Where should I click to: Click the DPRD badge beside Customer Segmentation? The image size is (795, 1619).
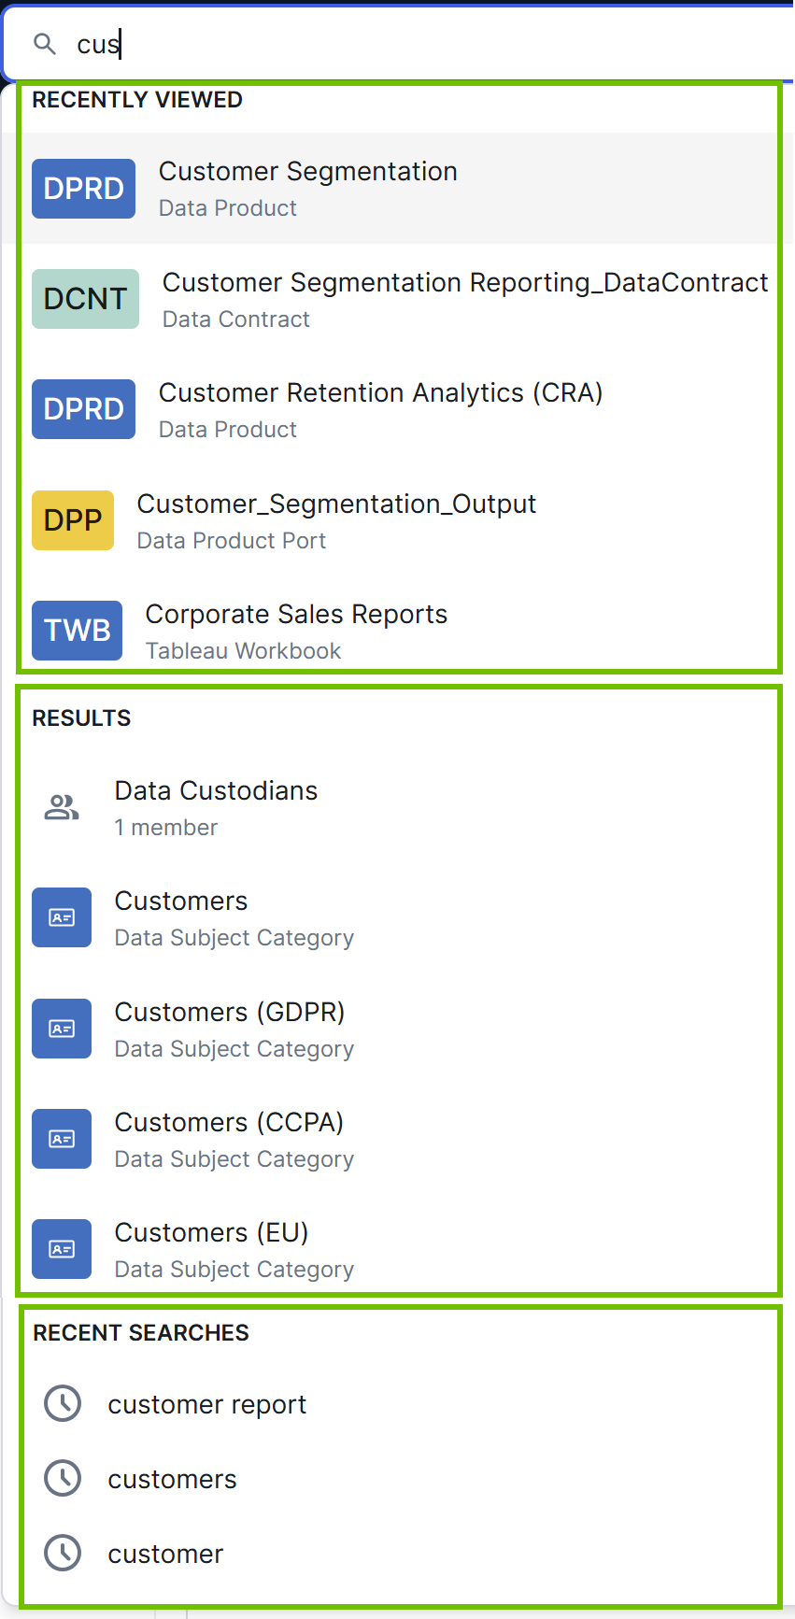(x=83, y=189)
